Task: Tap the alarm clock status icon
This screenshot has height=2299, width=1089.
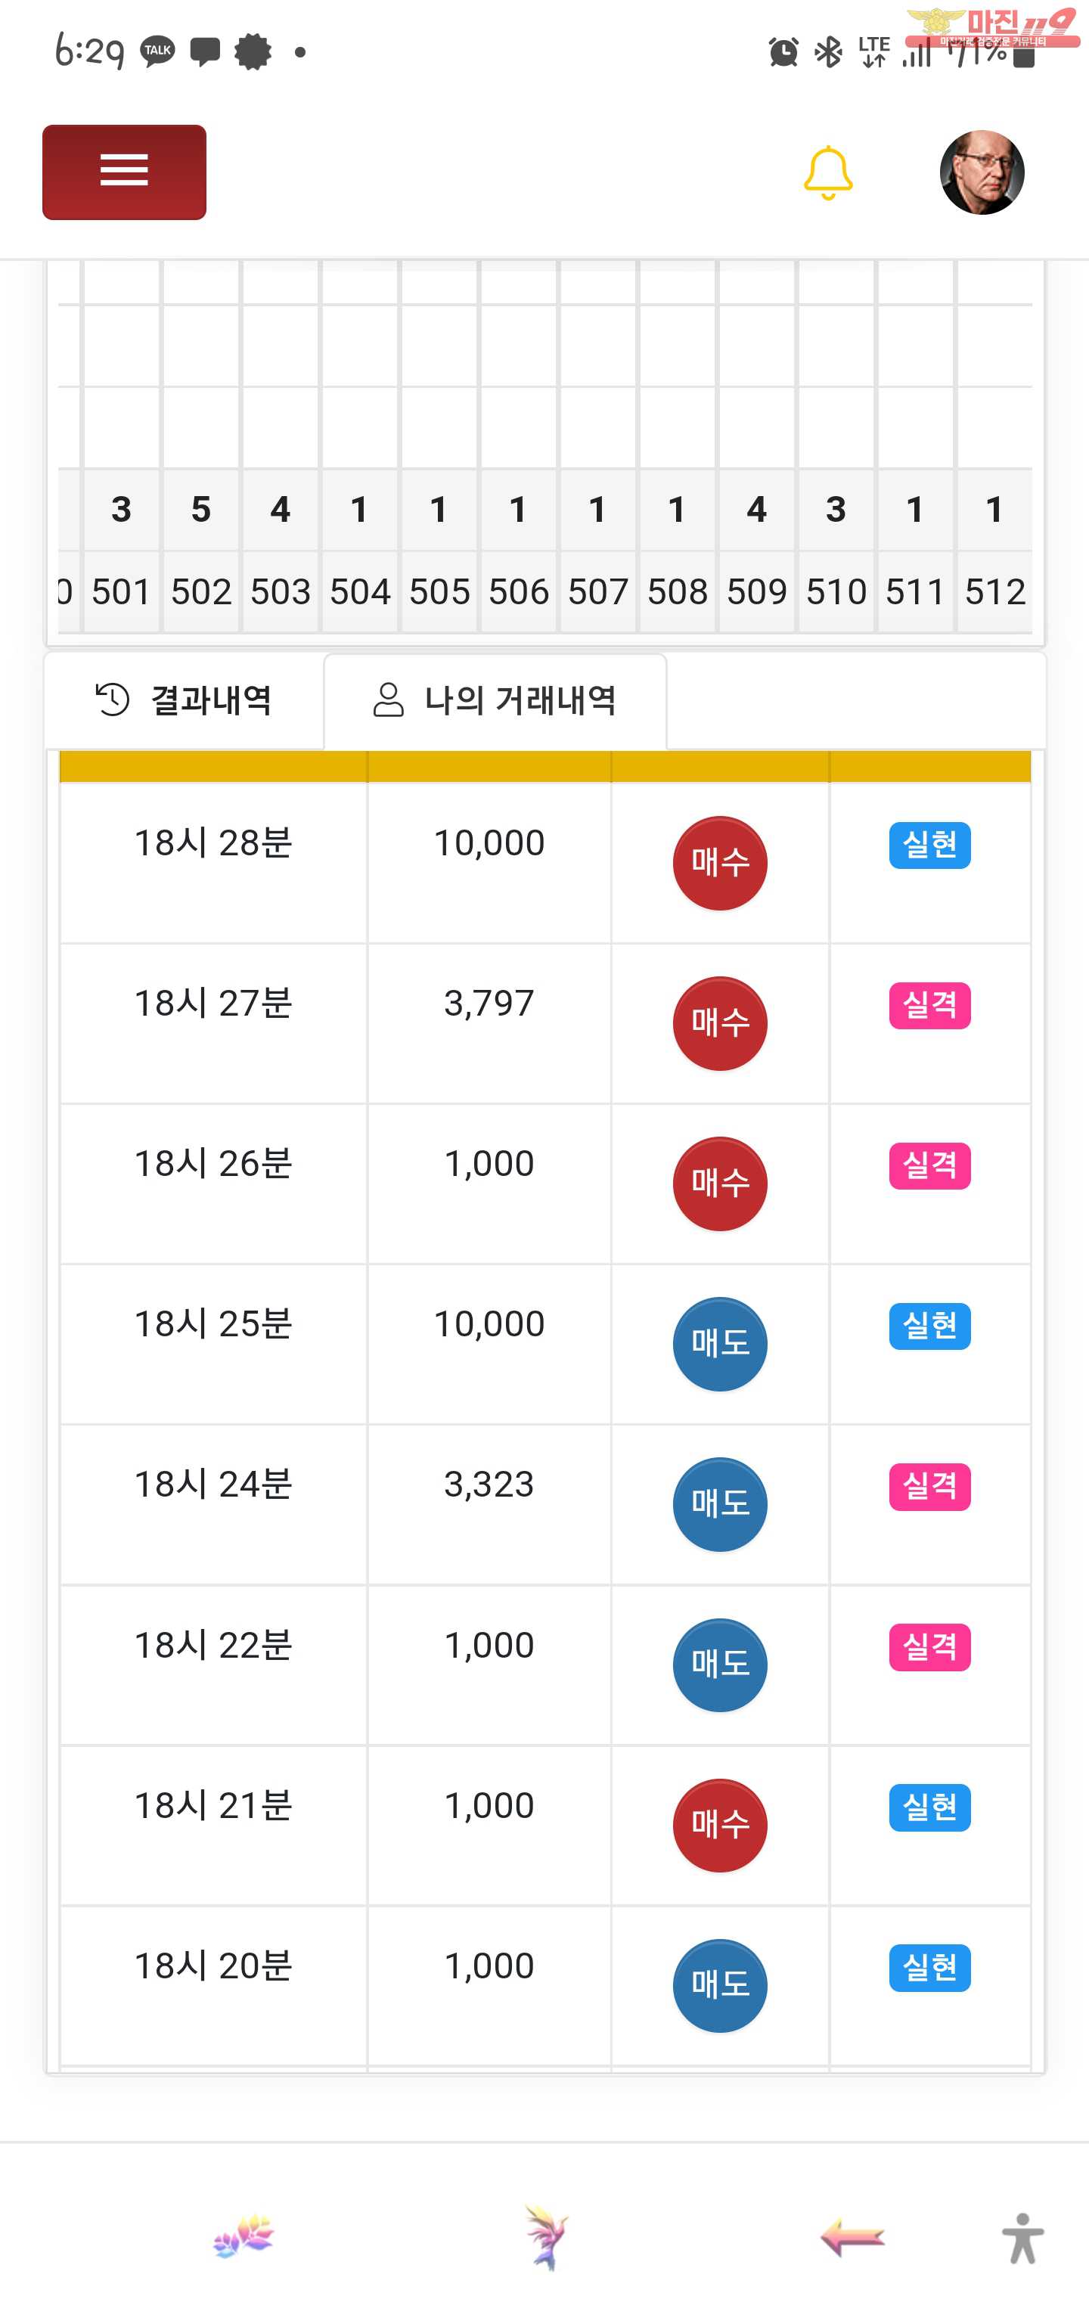Action: 783,51
